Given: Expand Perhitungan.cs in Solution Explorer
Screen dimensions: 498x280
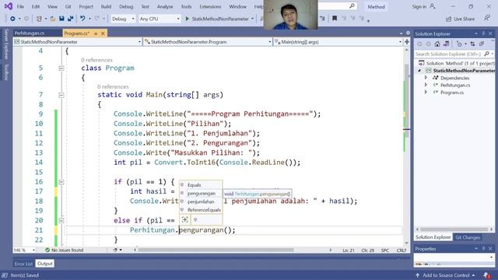Looking at the screenshot, I should coord(426,85).
